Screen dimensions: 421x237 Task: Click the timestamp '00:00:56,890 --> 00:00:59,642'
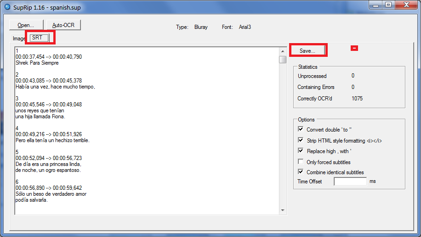pyautogui.click(x=49, y=188)
